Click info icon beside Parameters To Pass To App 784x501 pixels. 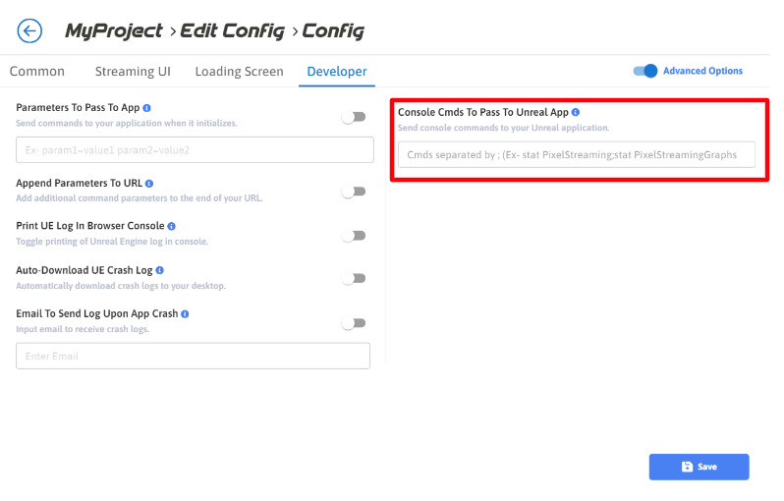pyautogui.click(x=147, y=107)
